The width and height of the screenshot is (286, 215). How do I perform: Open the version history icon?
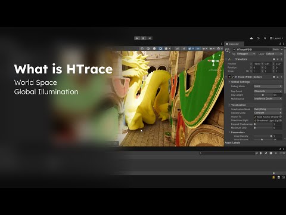(x=258, y=38)
